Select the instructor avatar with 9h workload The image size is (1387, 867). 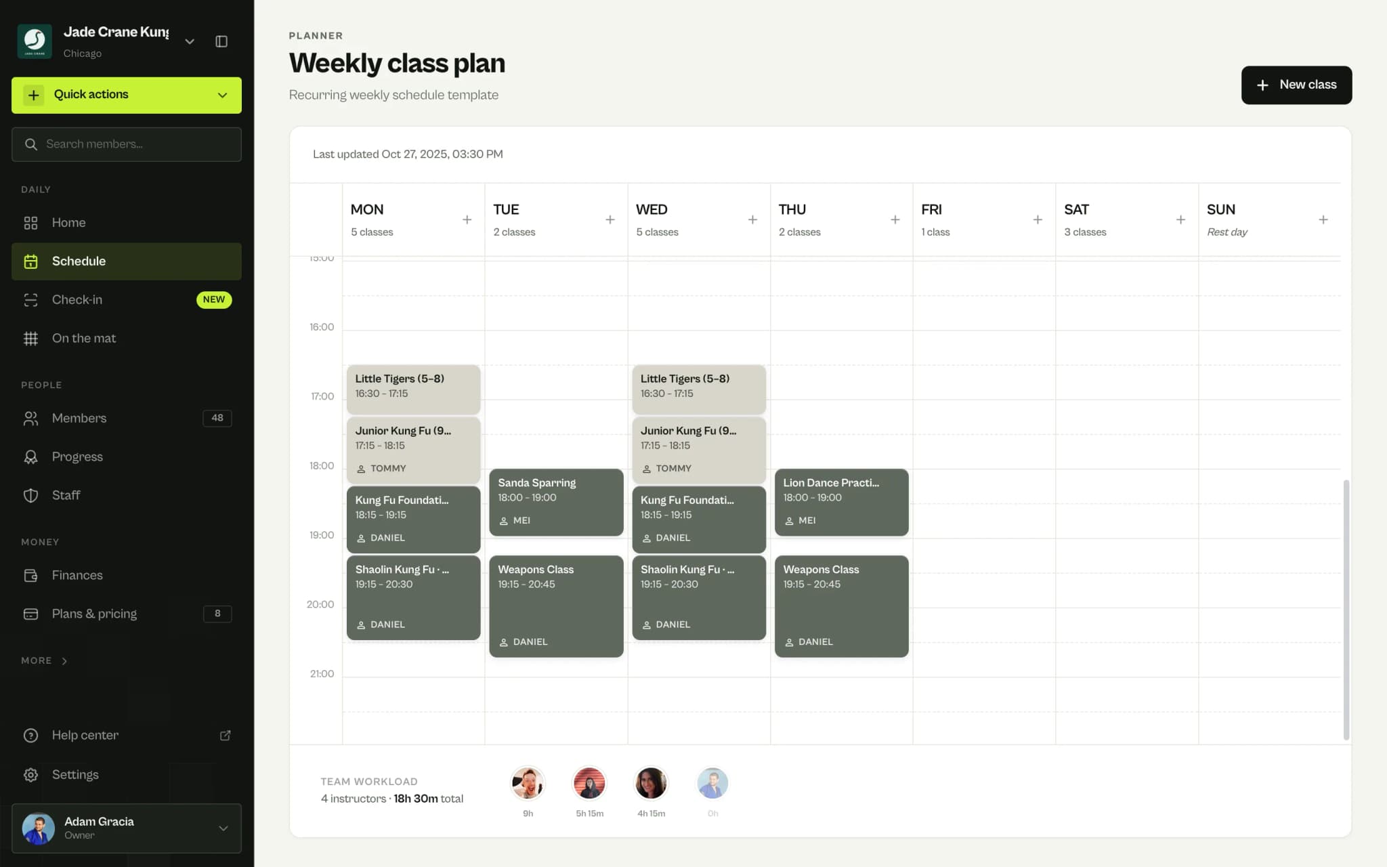[528, 783]
